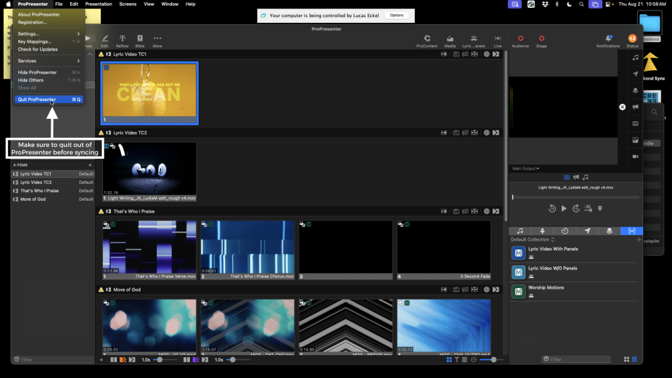
Task: Choose Check for Updates menu item
Action: (x=37, y=49)
